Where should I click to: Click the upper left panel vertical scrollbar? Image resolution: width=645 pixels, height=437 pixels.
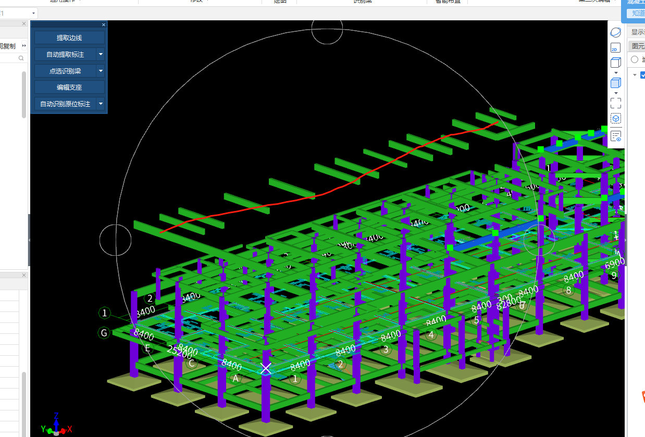pyautogui.click(x=24, y=94)
